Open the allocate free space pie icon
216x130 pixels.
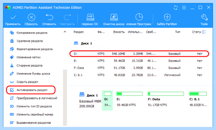pyautogui.click(x=139, y=17)
